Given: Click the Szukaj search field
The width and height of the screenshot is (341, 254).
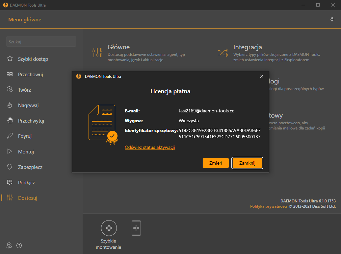Looking at the screenshot, I should tap(41, 42).
